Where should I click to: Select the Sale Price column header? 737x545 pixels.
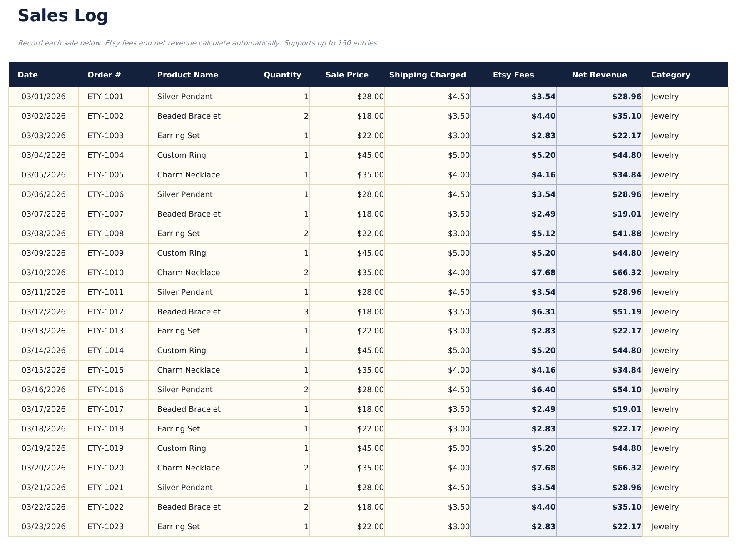tap(347, 75)
